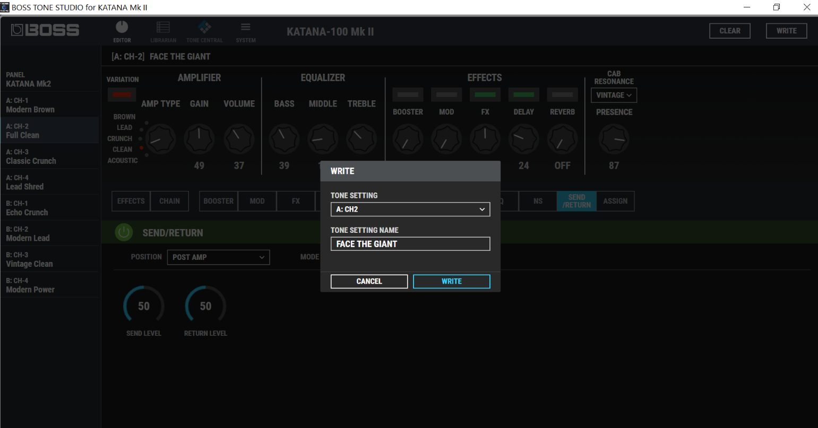Viewport: 818px width, 428px height.
Task: Confirm Write in the dialog
Action: [x=452, y=281]
